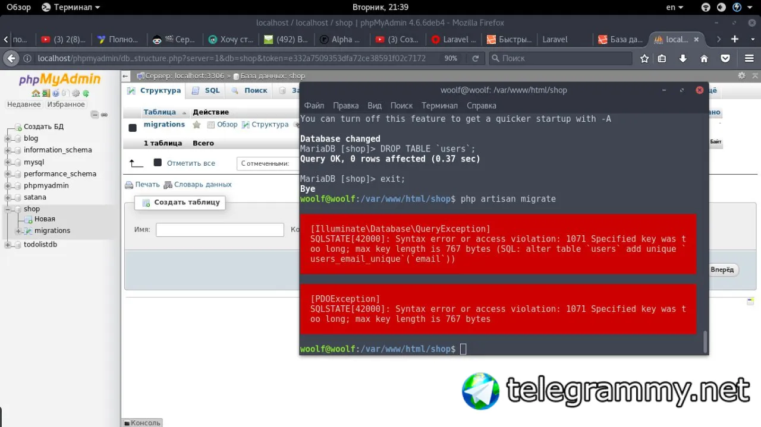Add migrations table to favorites star

coord(197,125)
